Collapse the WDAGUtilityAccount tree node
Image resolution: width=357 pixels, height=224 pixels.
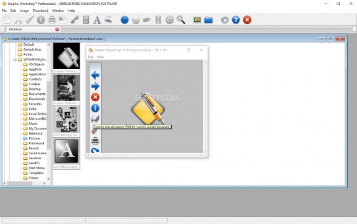(15, 60)
